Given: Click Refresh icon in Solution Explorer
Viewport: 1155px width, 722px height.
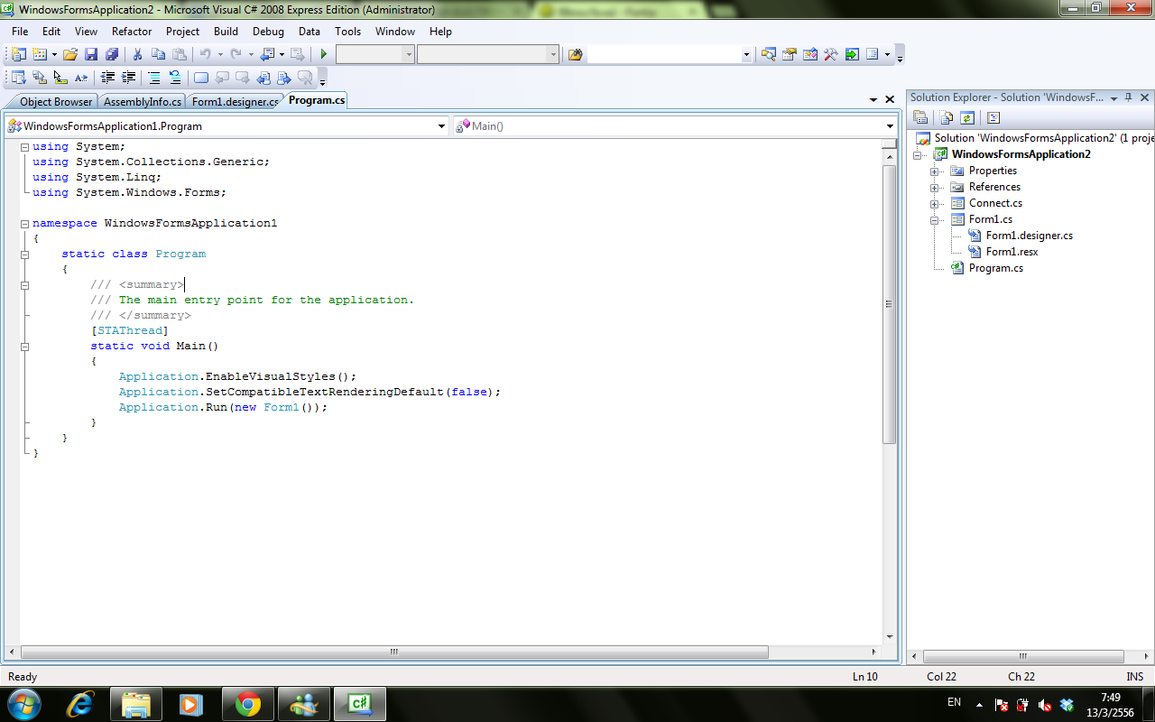Looking at the screenshot, I should [967, 117].
